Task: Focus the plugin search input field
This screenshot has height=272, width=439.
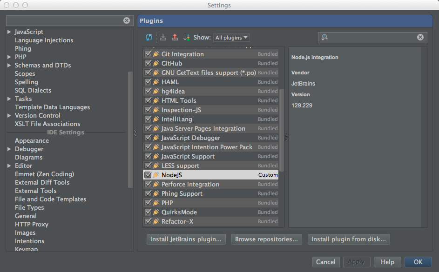Action: pos(372,37)
